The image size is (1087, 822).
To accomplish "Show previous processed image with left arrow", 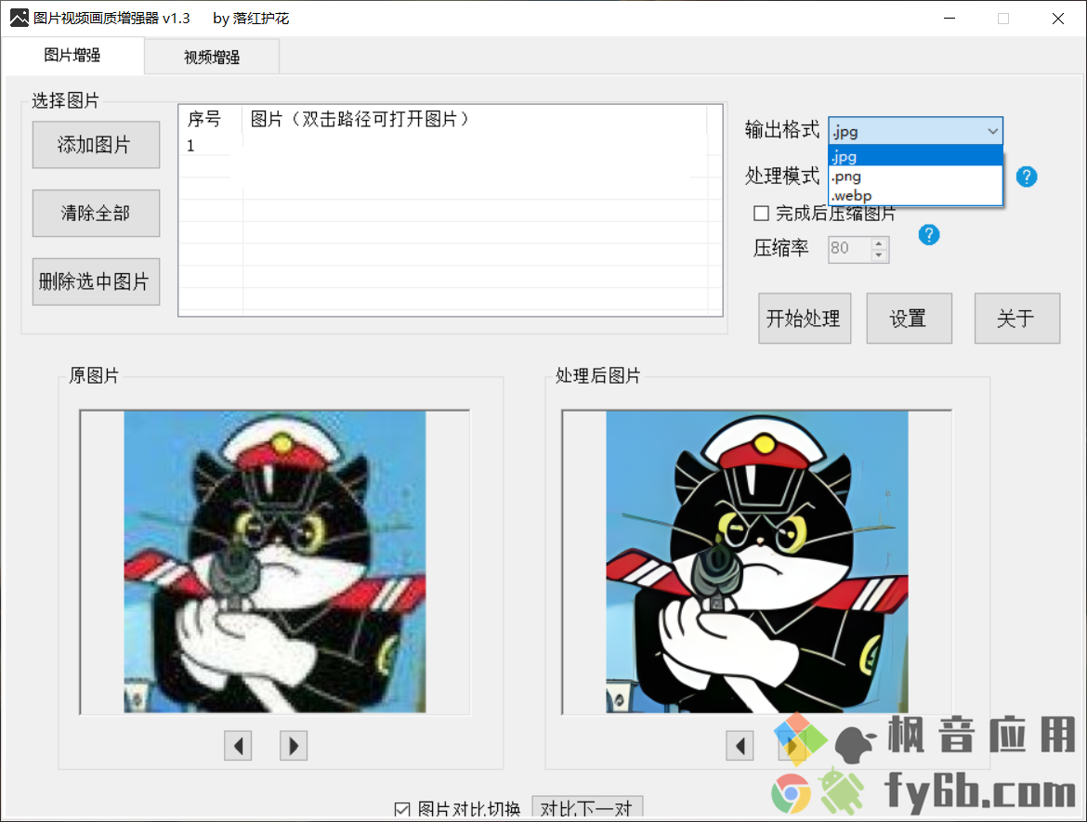I will point(740,746).
